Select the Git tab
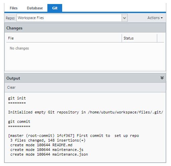 [55, 8]
